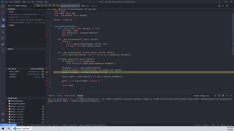Toggle the last visible knn.py breakpoint checkbox
The image size is (234, 131).
click(10, 122)
